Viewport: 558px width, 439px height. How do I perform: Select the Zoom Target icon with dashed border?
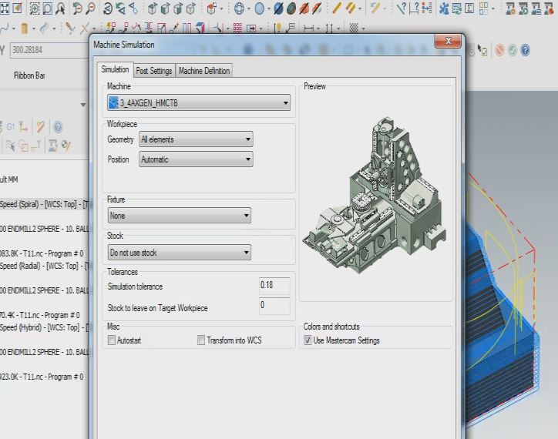35,8
